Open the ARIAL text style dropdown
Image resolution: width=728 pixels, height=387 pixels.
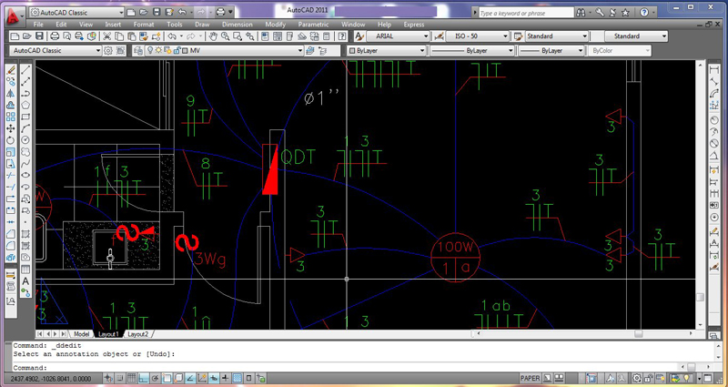[x=396, y=36]
